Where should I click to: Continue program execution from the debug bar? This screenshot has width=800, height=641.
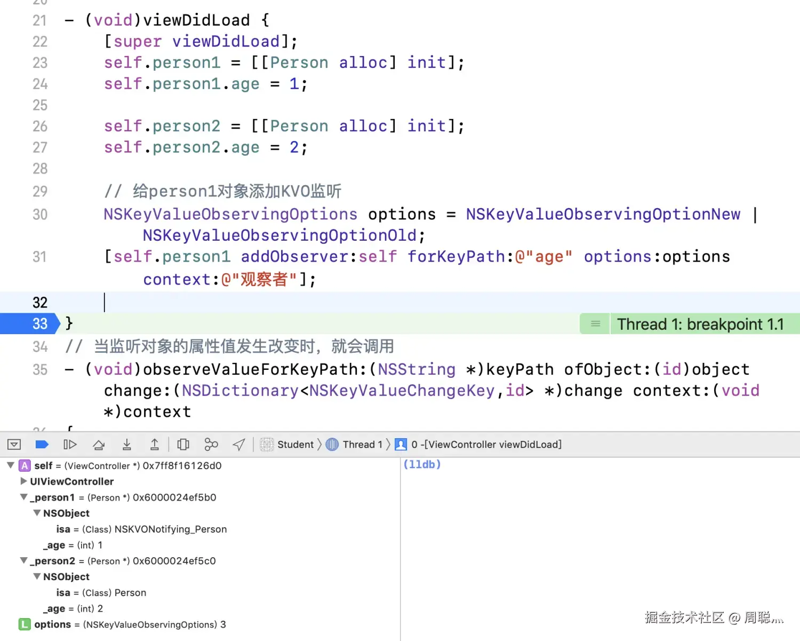pyautogui.click(x=70, y=445)
